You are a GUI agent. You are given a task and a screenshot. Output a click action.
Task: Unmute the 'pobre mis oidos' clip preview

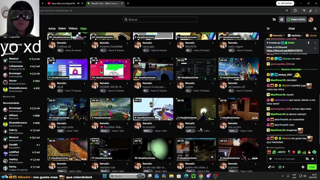(x=212, y=157)
